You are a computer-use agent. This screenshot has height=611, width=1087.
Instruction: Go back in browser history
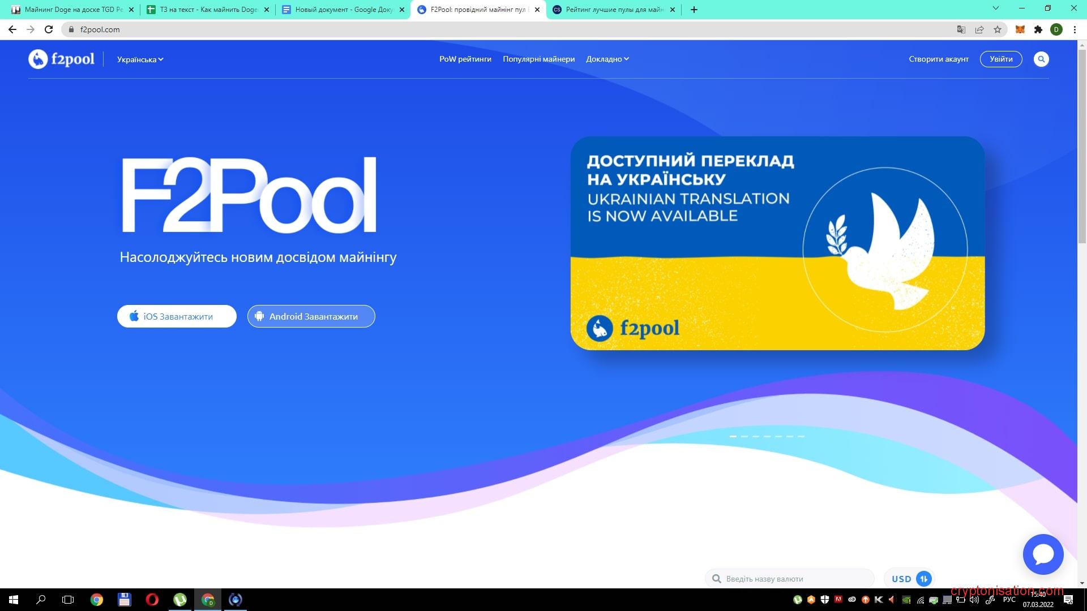point(12,29)
